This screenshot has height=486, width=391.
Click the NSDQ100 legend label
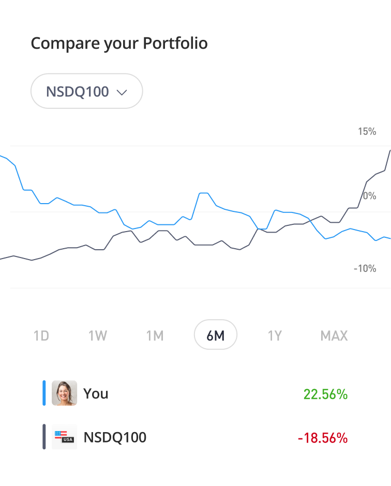pos(115,437)
